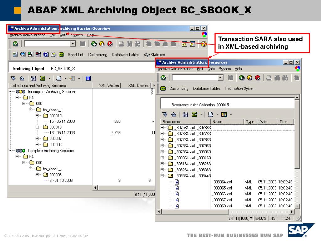Click red Cancel icon in Resources window

(258, 78)
